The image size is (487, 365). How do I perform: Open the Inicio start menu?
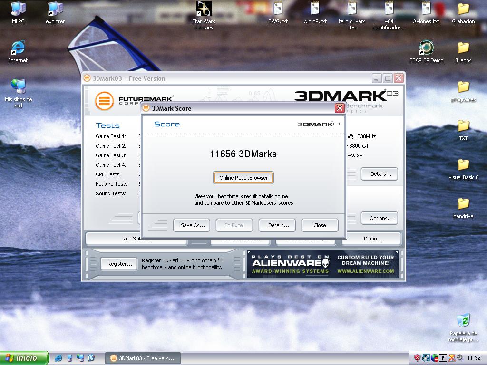click(24, 358)
